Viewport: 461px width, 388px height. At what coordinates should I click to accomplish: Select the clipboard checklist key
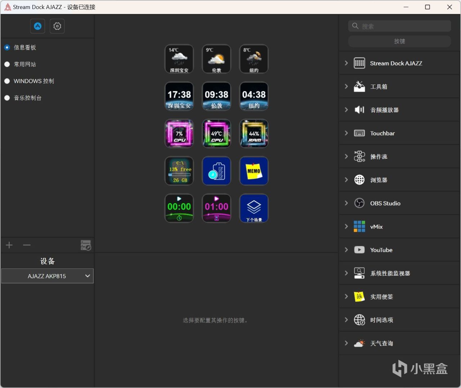[216, 171]
